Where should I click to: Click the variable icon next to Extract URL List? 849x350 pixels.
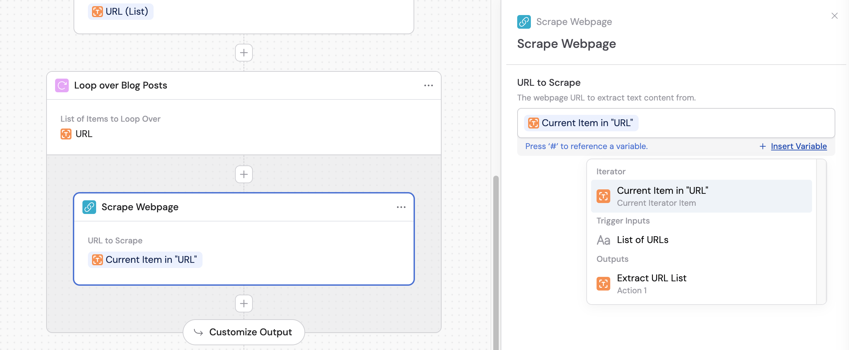[604, 283]
